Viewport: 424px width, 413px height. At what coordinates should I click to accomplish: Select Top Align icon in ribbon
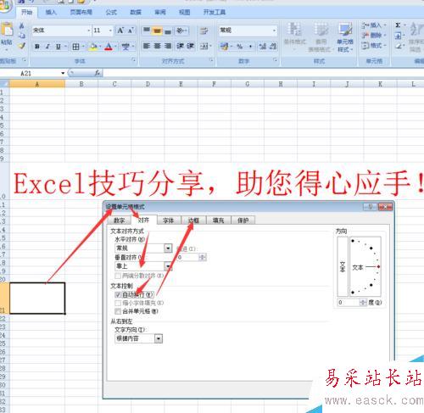tap(147, 31)
